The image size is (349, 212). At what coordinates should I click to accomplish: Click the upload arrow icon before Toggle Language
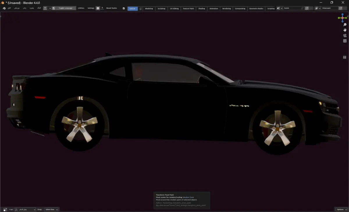45,8
